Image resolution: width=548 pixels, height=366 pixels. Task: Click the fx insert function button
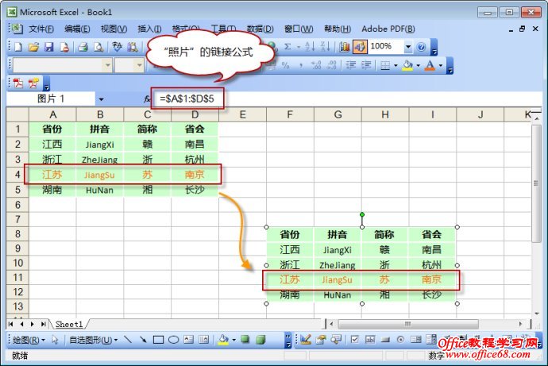tap(147, 99)
